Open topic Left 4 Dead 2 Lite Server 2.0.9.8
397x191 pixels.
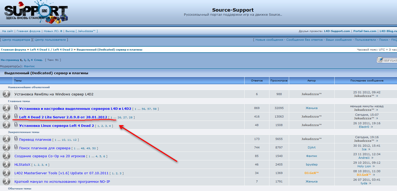(x=63, y=117)
